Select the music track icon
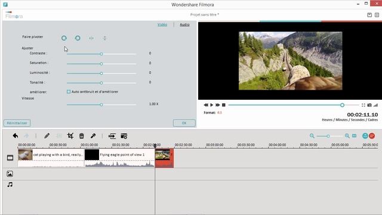382x215 pixels. click(10, 185)
